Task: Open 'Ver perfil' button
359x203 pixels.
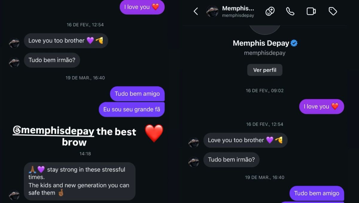Action: click(265, 70)
